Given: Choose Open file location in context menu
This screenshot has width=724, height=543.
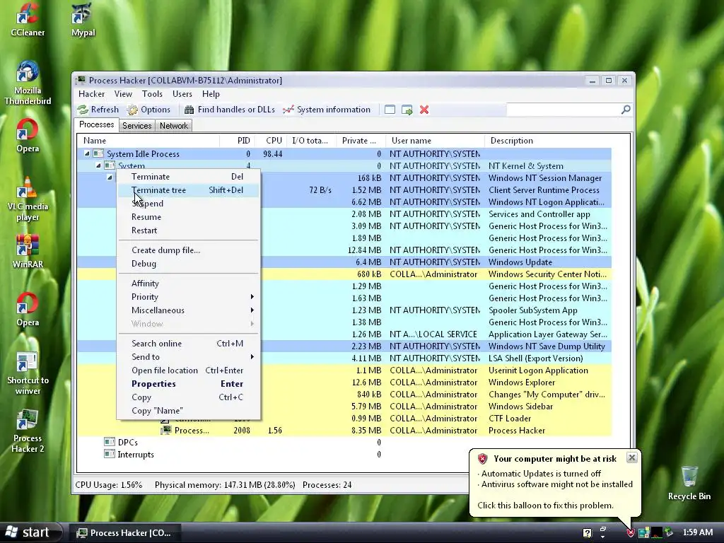Looking at the screenshot, I should tap(188, 370).
